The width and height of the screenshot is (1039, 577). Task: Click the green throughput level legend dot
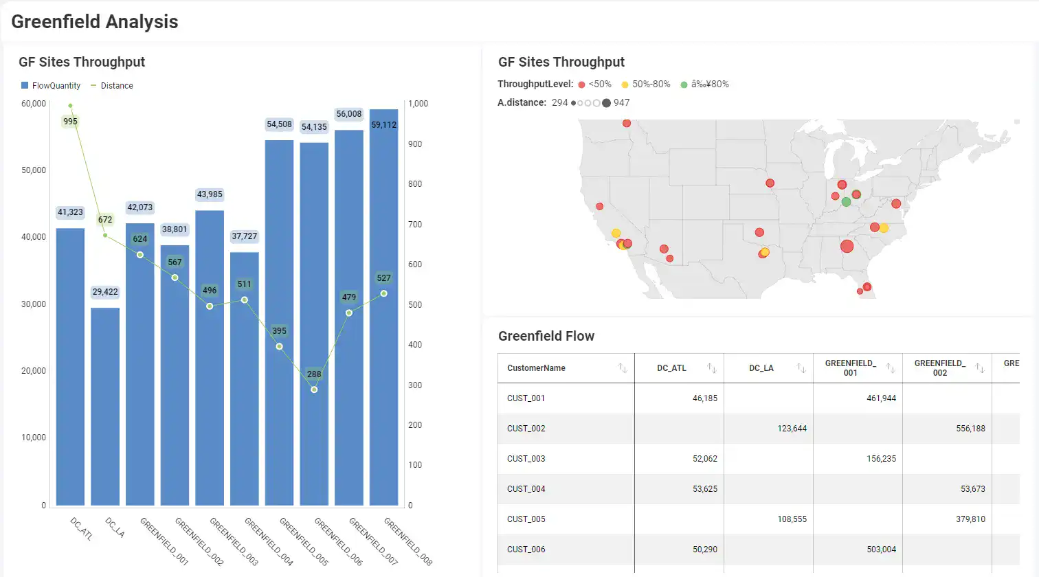pos(684,84)
